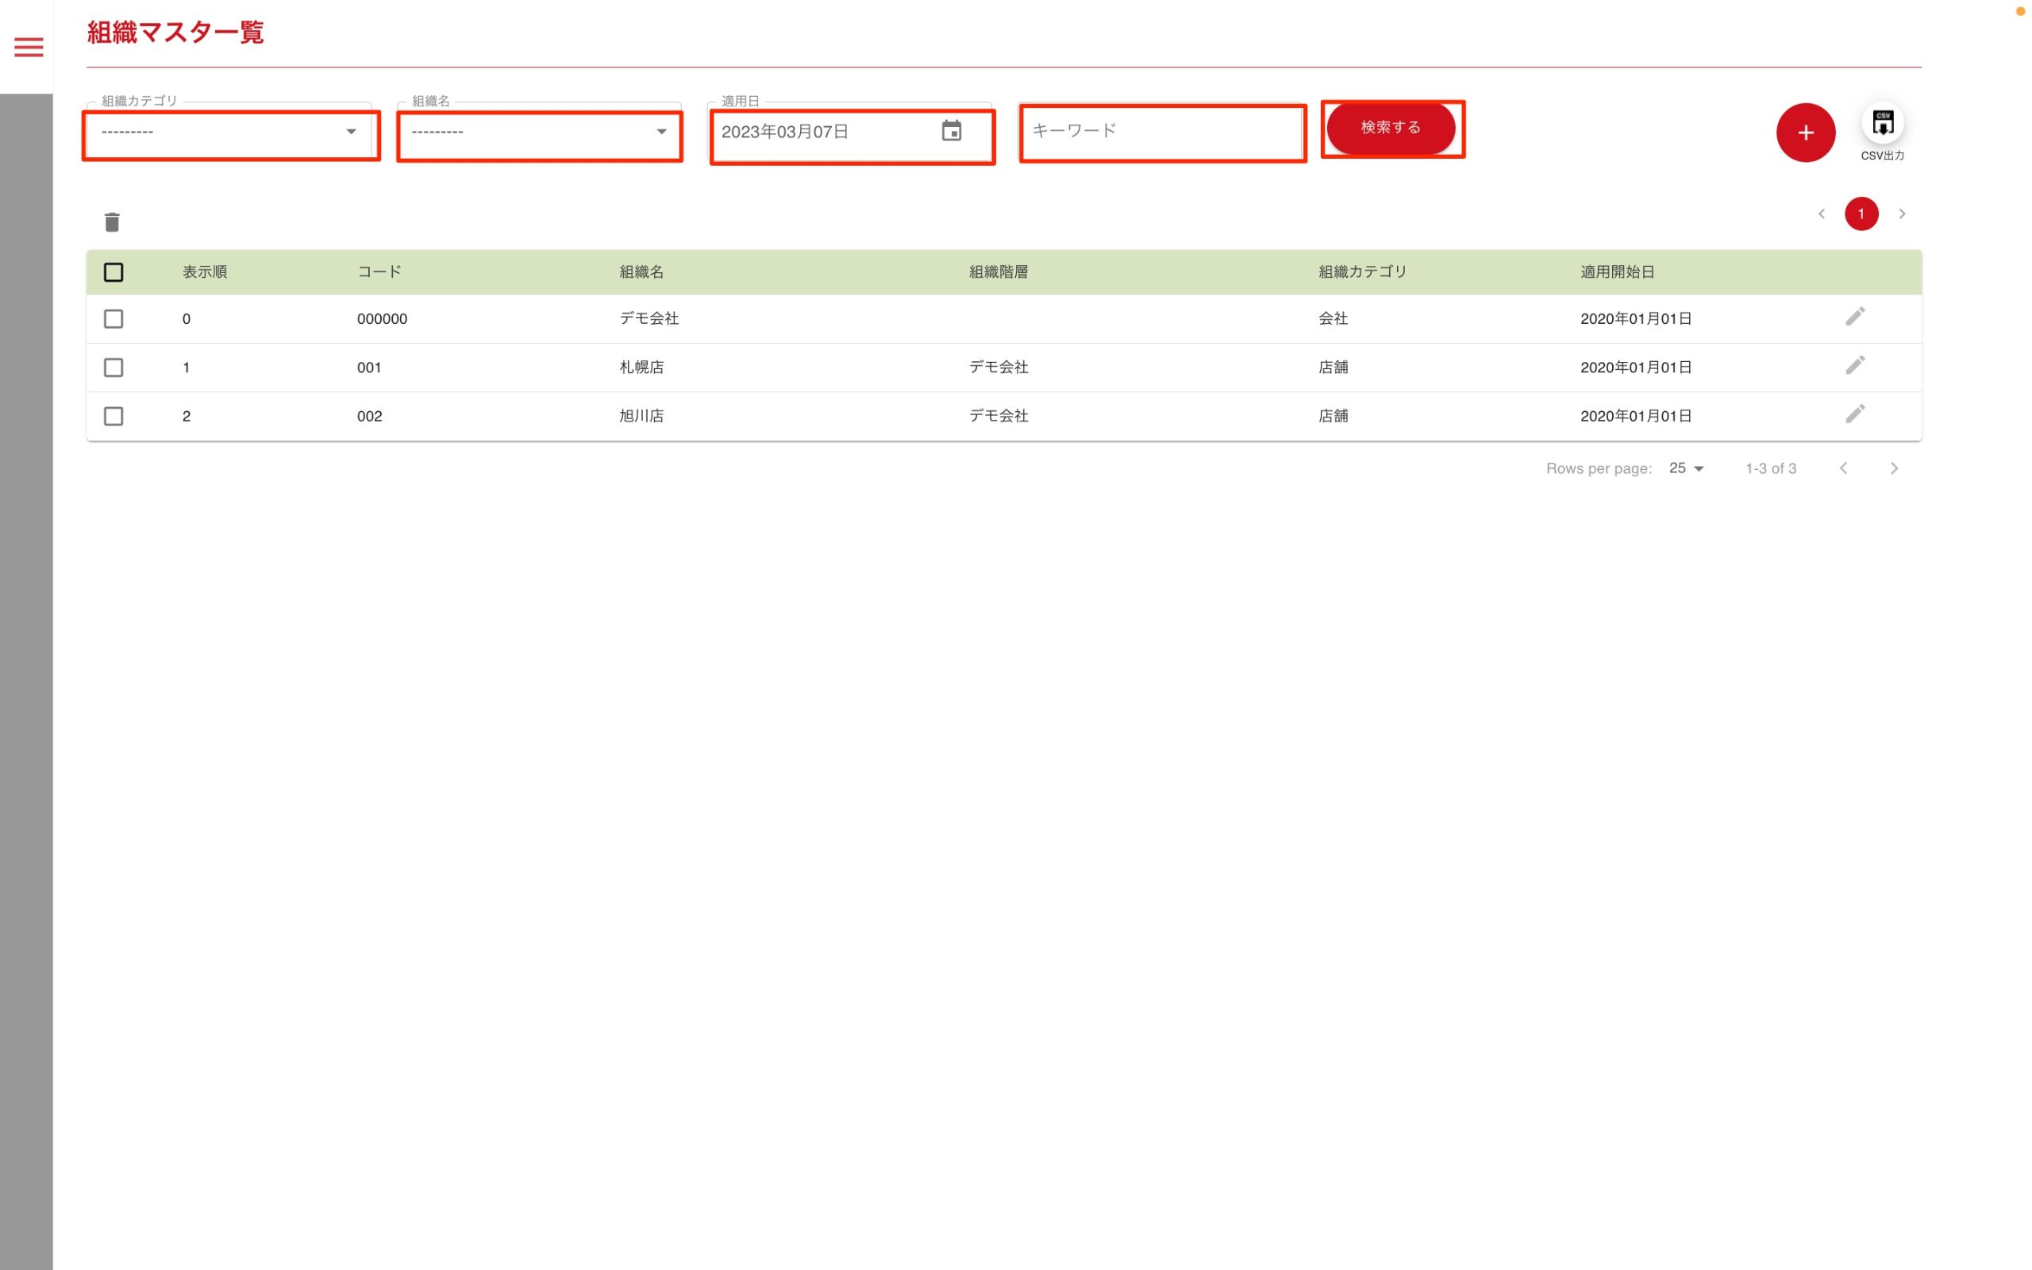The image size is (2032, 1270).
Task: Edit the 札幌店 row with pencil icon
Action: pyautogui.click(x=1855, y=365)
